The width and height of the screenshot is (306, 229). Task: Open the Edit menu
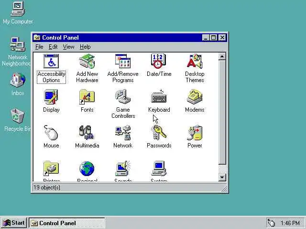pyautogui.click(x=53, y=47)
